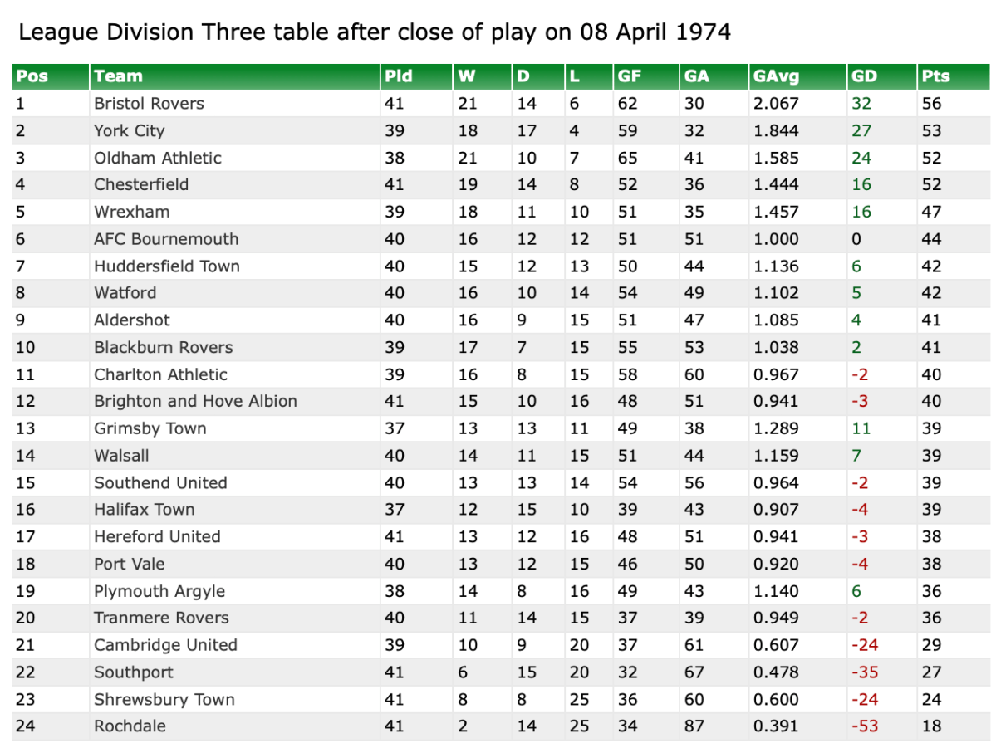Image resolution: width=996 pixels, height=748 pixels.
Task: Click the table title heading text
Action: pyautogui.click(x=374, y=32)
